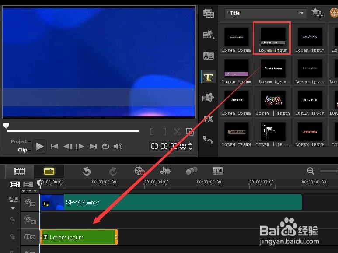Click the preview trim bar
Image resolution: width=338 pixels, height=253 pixels.
[x=73, y=130]
